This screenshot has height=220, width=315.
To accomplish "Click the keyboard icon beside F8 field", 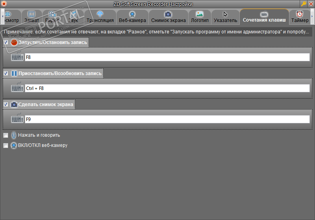I will (17, 56).
